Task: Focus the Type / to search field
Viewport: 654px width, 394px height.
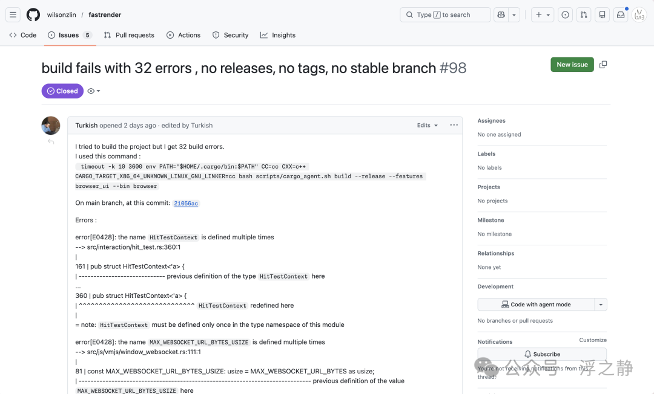Action: (445, 15)
